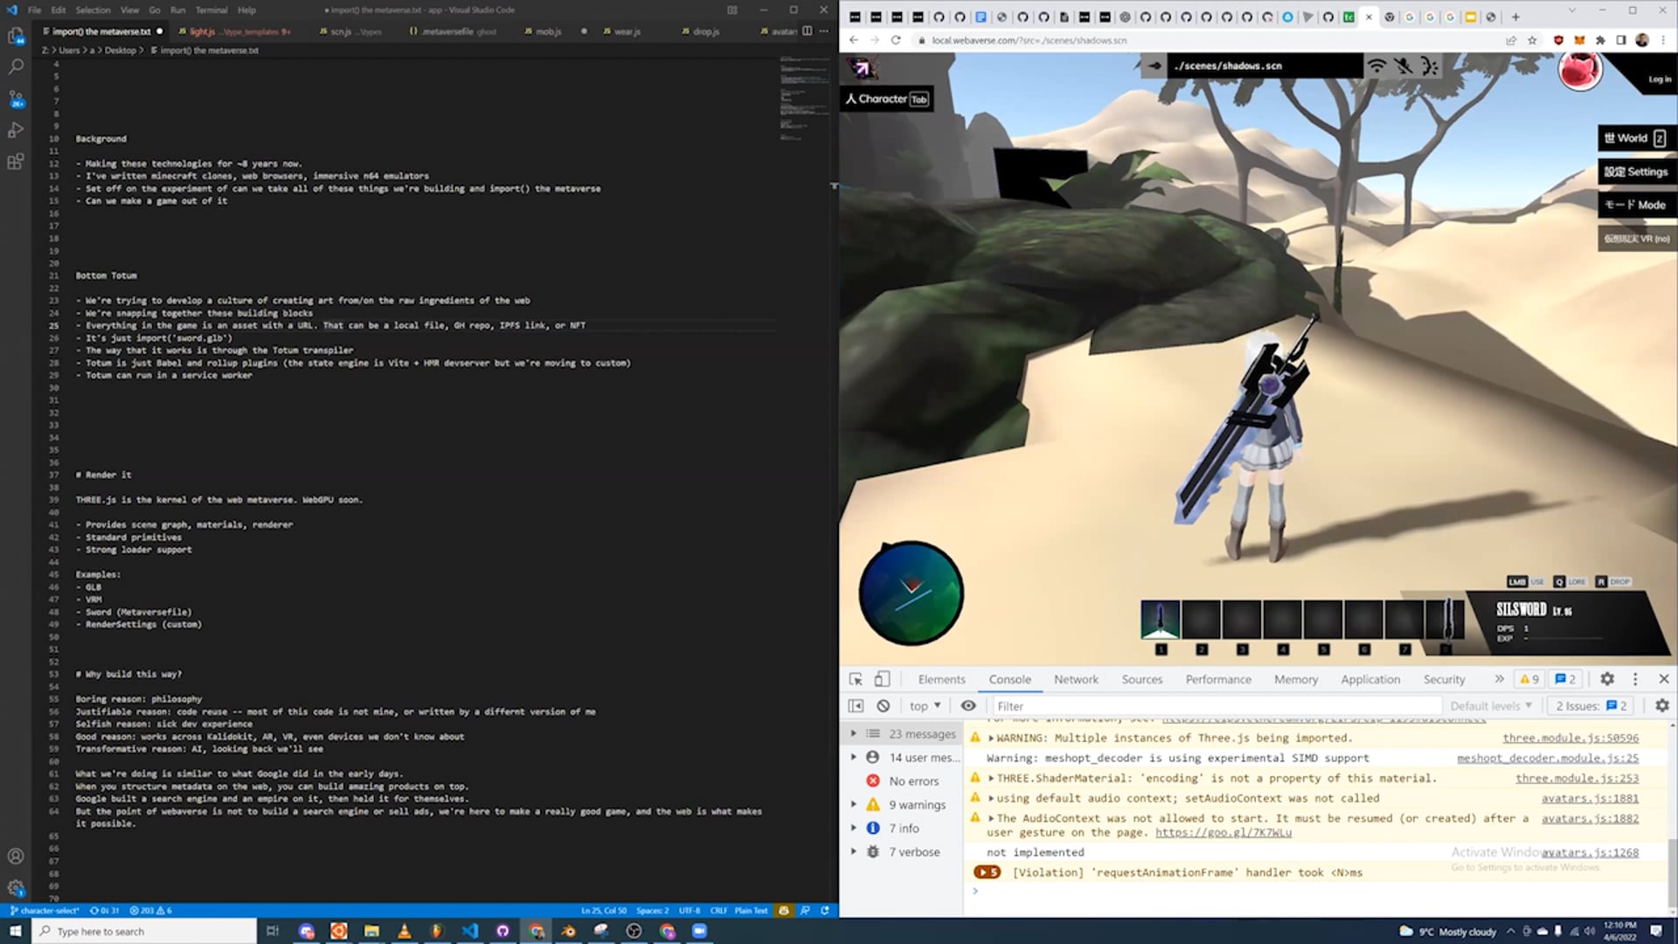
Task: Open VS Code Extensions view icon
Action: click(x=16, y=163)
